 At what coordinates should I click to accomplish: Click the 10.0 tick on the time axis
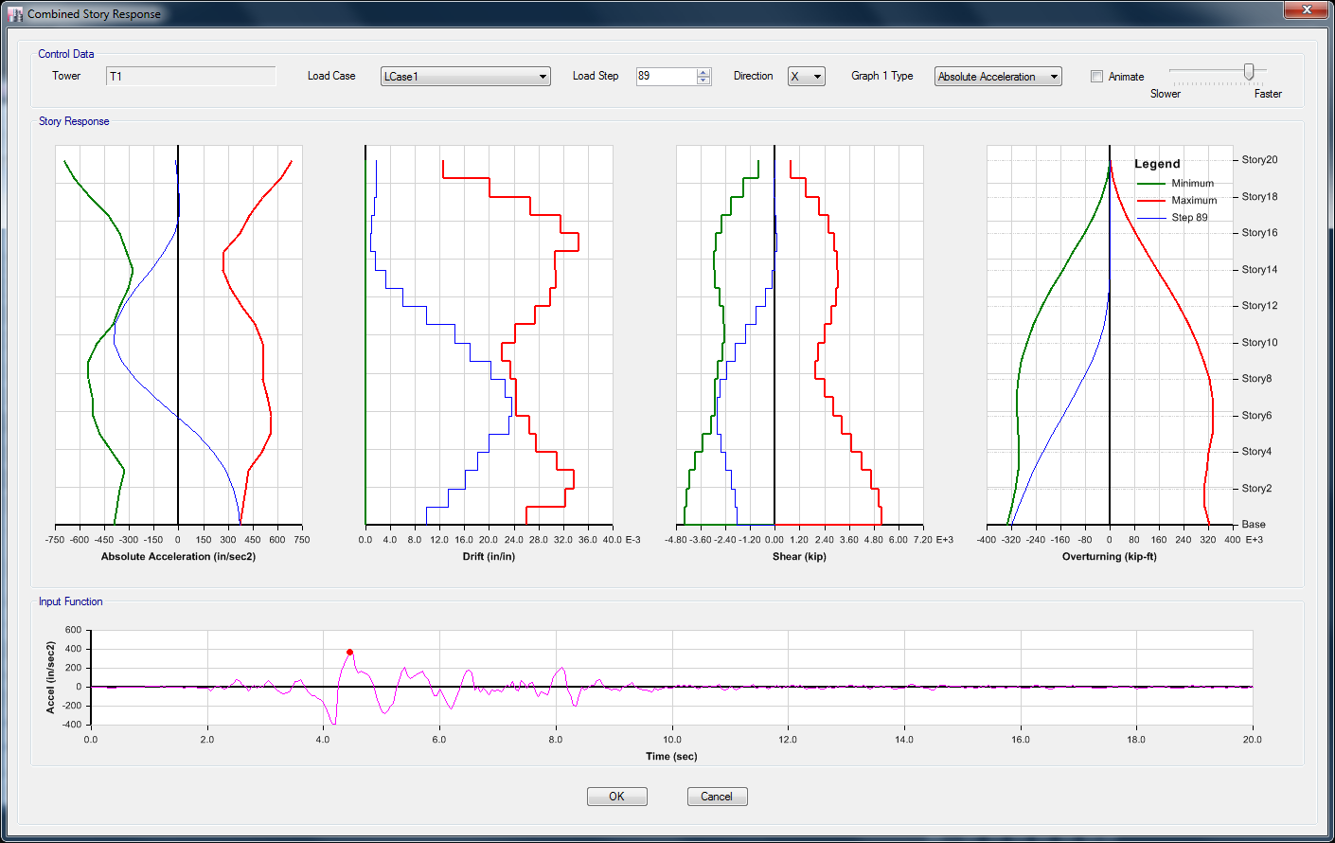[x=672, y=740]
